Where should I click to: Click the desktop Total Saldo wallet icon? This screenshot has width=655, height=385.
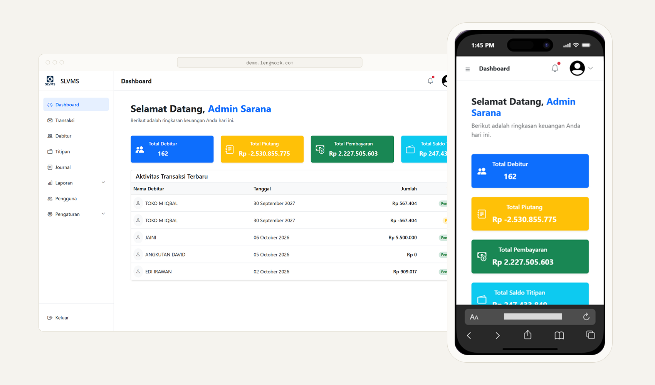pos(410,149)
